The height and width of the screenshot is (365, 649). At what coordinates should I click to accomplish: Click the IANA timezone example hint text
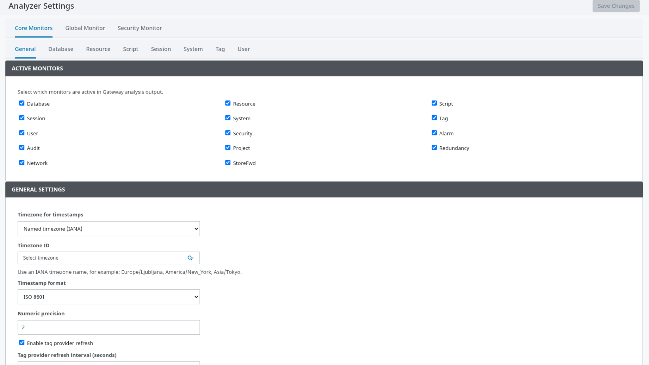[x=129, y=272]
